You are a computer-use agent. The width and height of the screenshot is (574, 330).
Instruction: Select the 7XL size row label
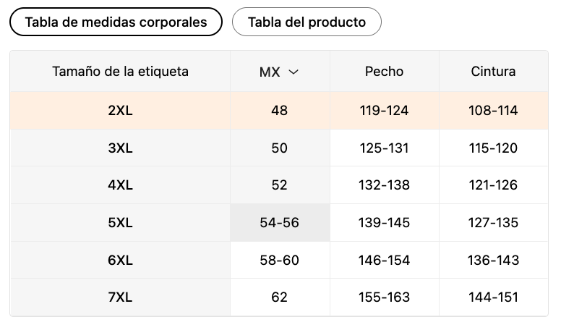point(120,297)
